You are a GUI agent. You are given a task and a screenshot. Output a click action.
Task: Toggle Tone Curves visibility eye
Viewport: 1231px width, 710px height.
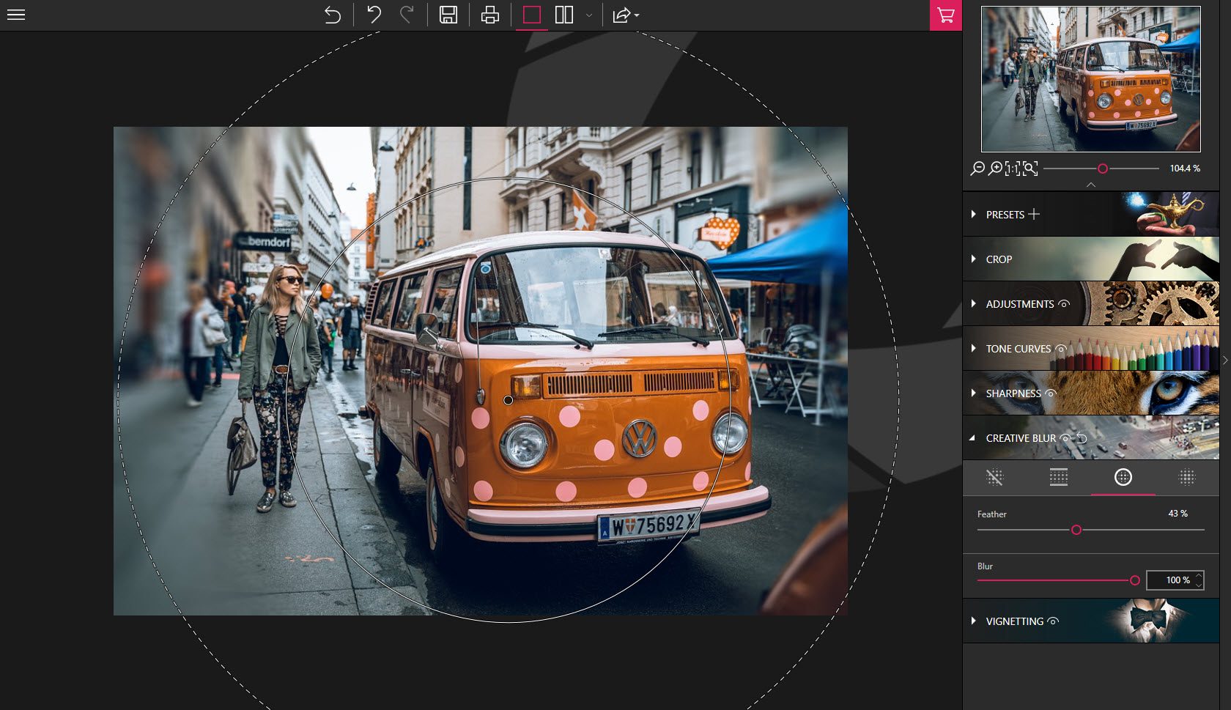coord(1060,349)
